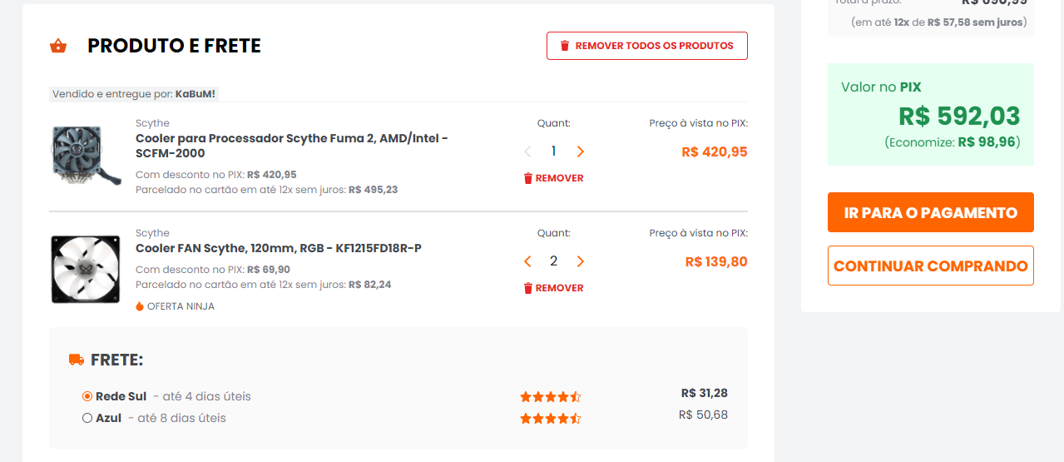Click the trash icon to remove Cooler FAN Scythe
This screenshot has height=462, width=1064.
pos(527,288)
